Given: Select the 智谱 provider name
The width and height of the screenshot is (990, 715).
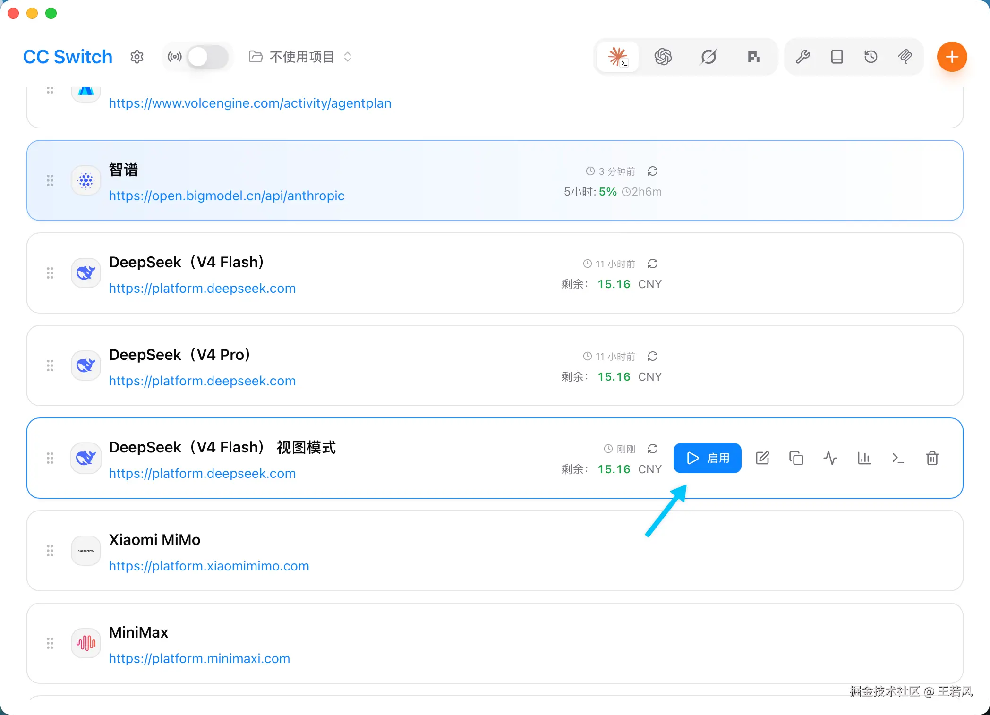Looking at the screenshot, I should 123,170.
